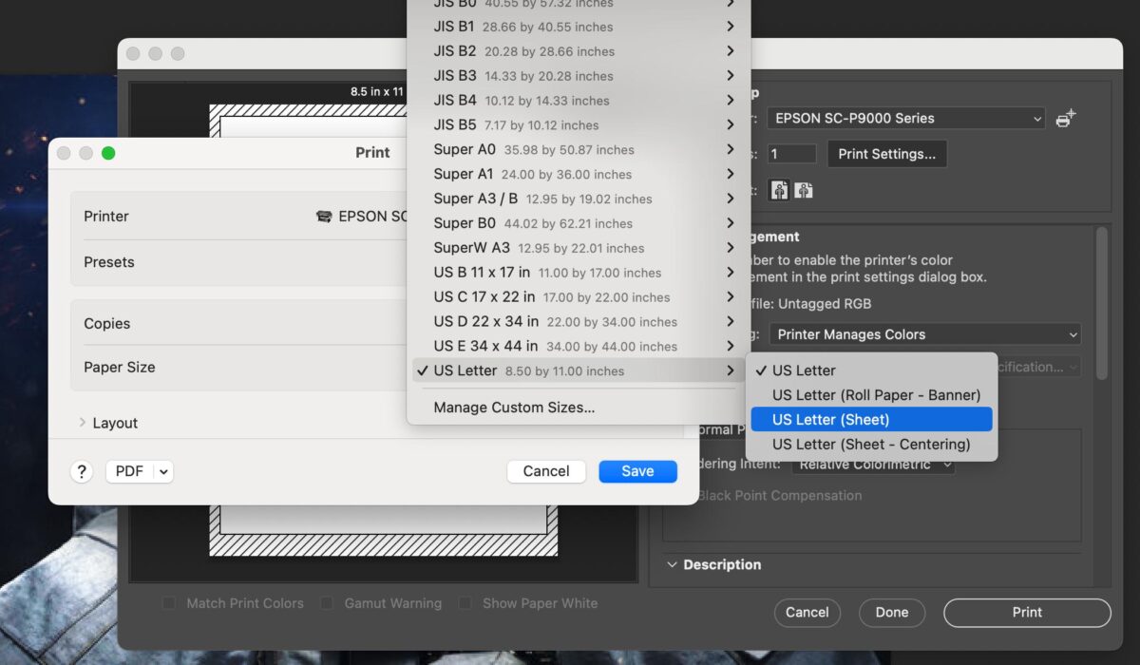Screen dimensions: 1140x665
Task: Toggle Show Paper White checkbox
Action: (x=465, y=603)
